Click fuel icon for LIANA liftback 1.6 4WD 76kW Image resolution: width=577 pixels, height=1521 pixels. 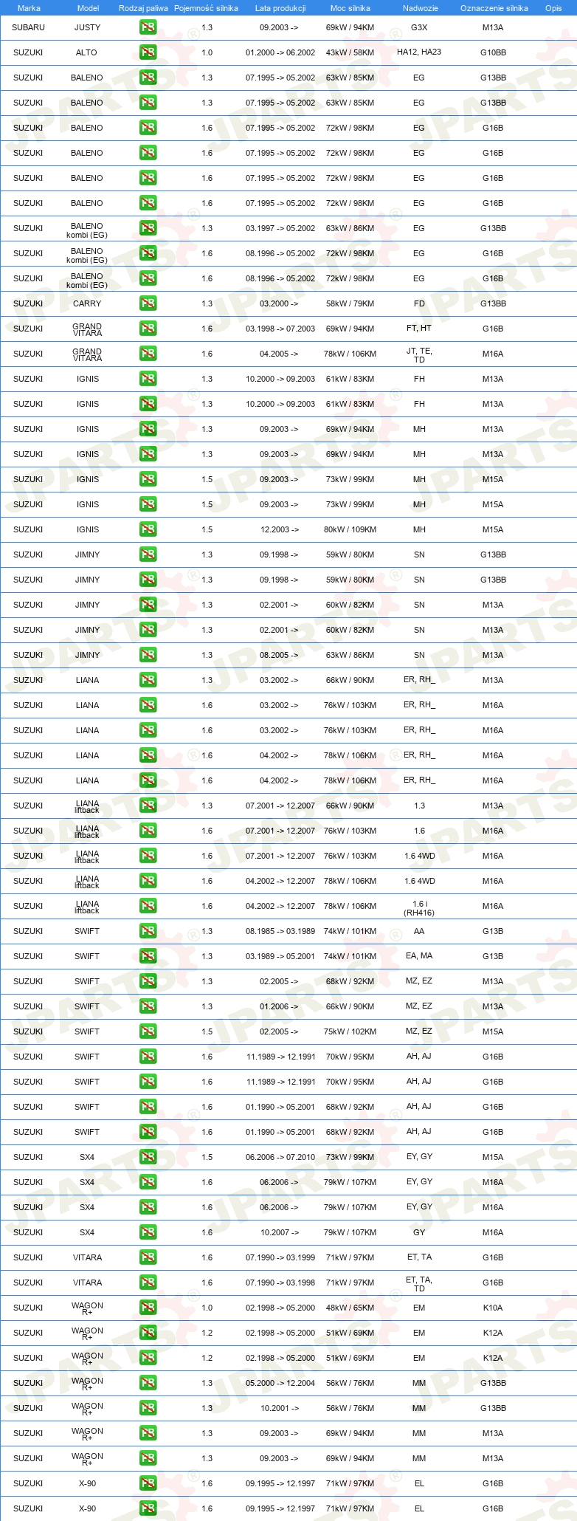pos(148,856)
